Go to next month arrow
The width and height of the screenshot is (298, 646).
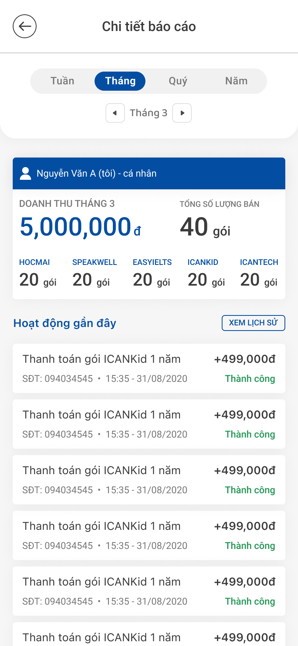182,113
